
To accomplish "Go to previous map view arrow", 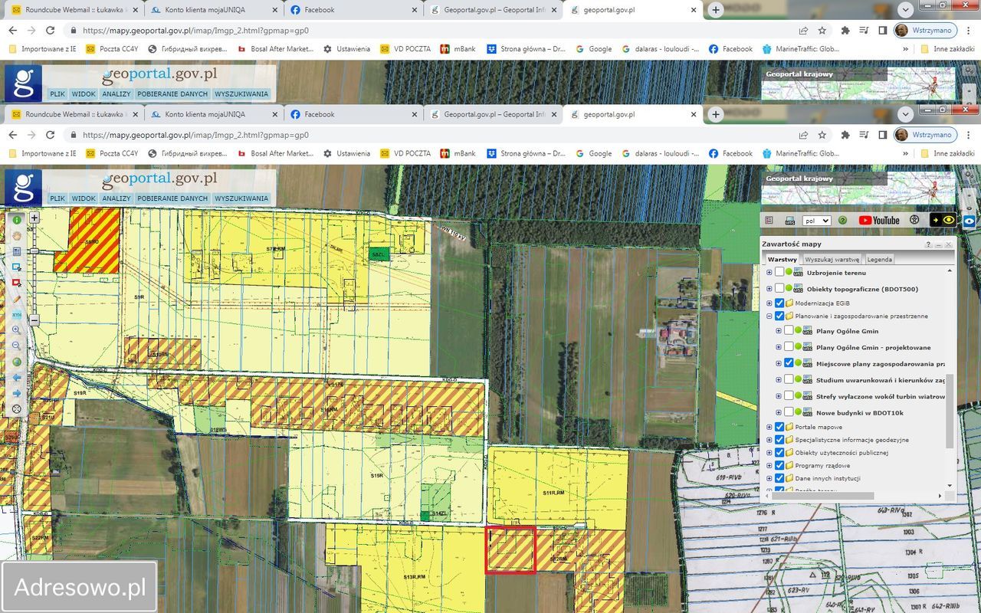I will point(16,378).
